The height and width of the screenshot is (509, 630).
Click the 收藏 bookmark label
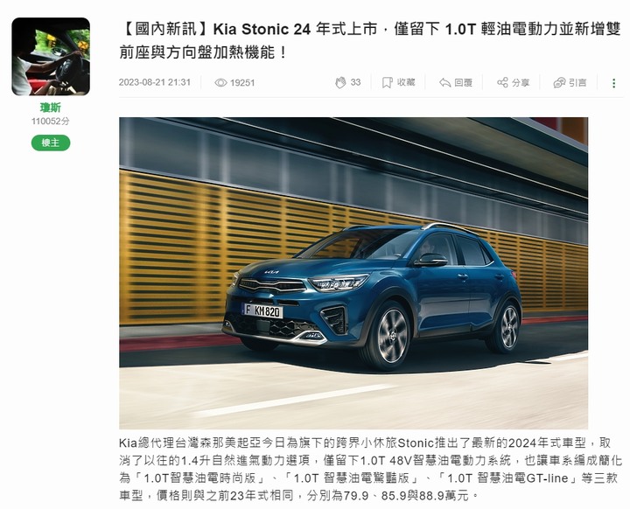click(406, 82)
